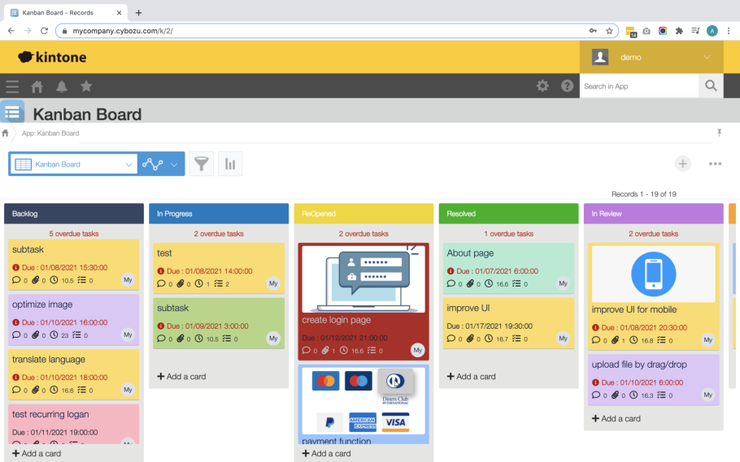The height and width of the screenshot is (462, 740).
Task: Open the hamburger menu in the toolbar
Action: 12,86
